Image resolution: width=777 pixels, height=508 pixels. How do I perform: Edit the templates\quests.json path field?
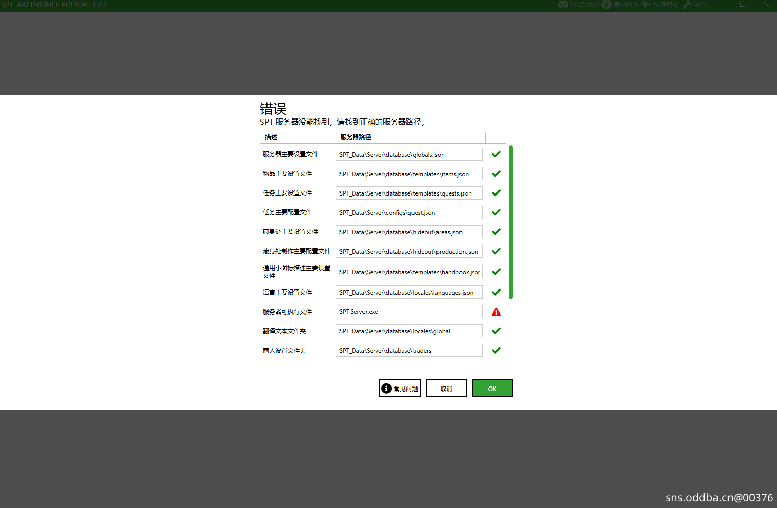[409, 193]
